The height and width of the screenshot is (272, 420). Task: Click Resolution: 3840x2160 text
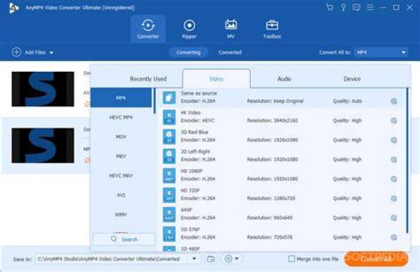coord(272,121)
